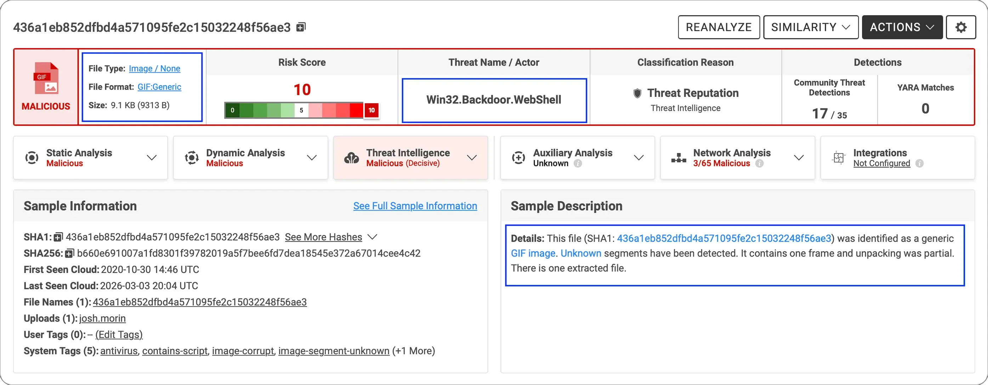
Task: Open the Actions dropdown menu
Action: coord(902,27)
